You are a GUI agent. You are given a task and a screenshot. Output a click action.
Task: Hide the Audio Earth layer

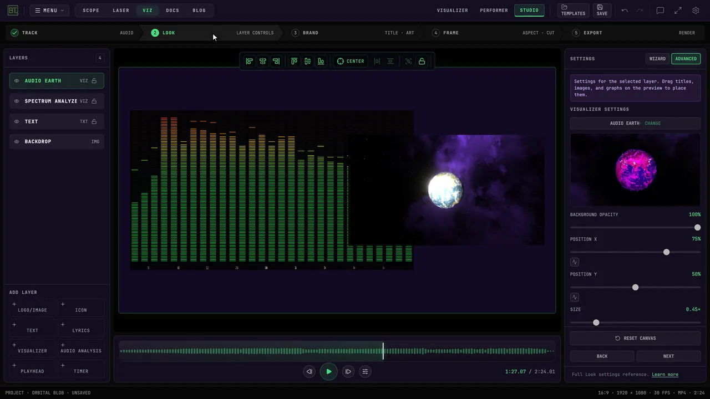(17, 81)
